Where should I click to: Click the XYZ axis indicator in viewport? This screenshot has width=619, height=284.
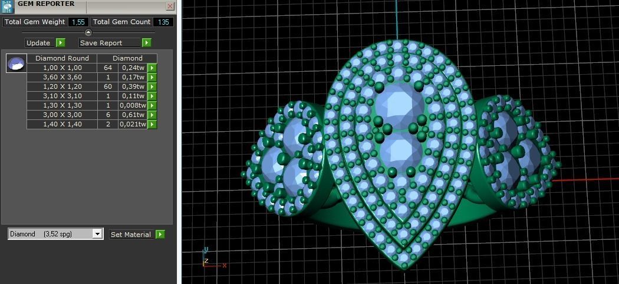point(213,257)
